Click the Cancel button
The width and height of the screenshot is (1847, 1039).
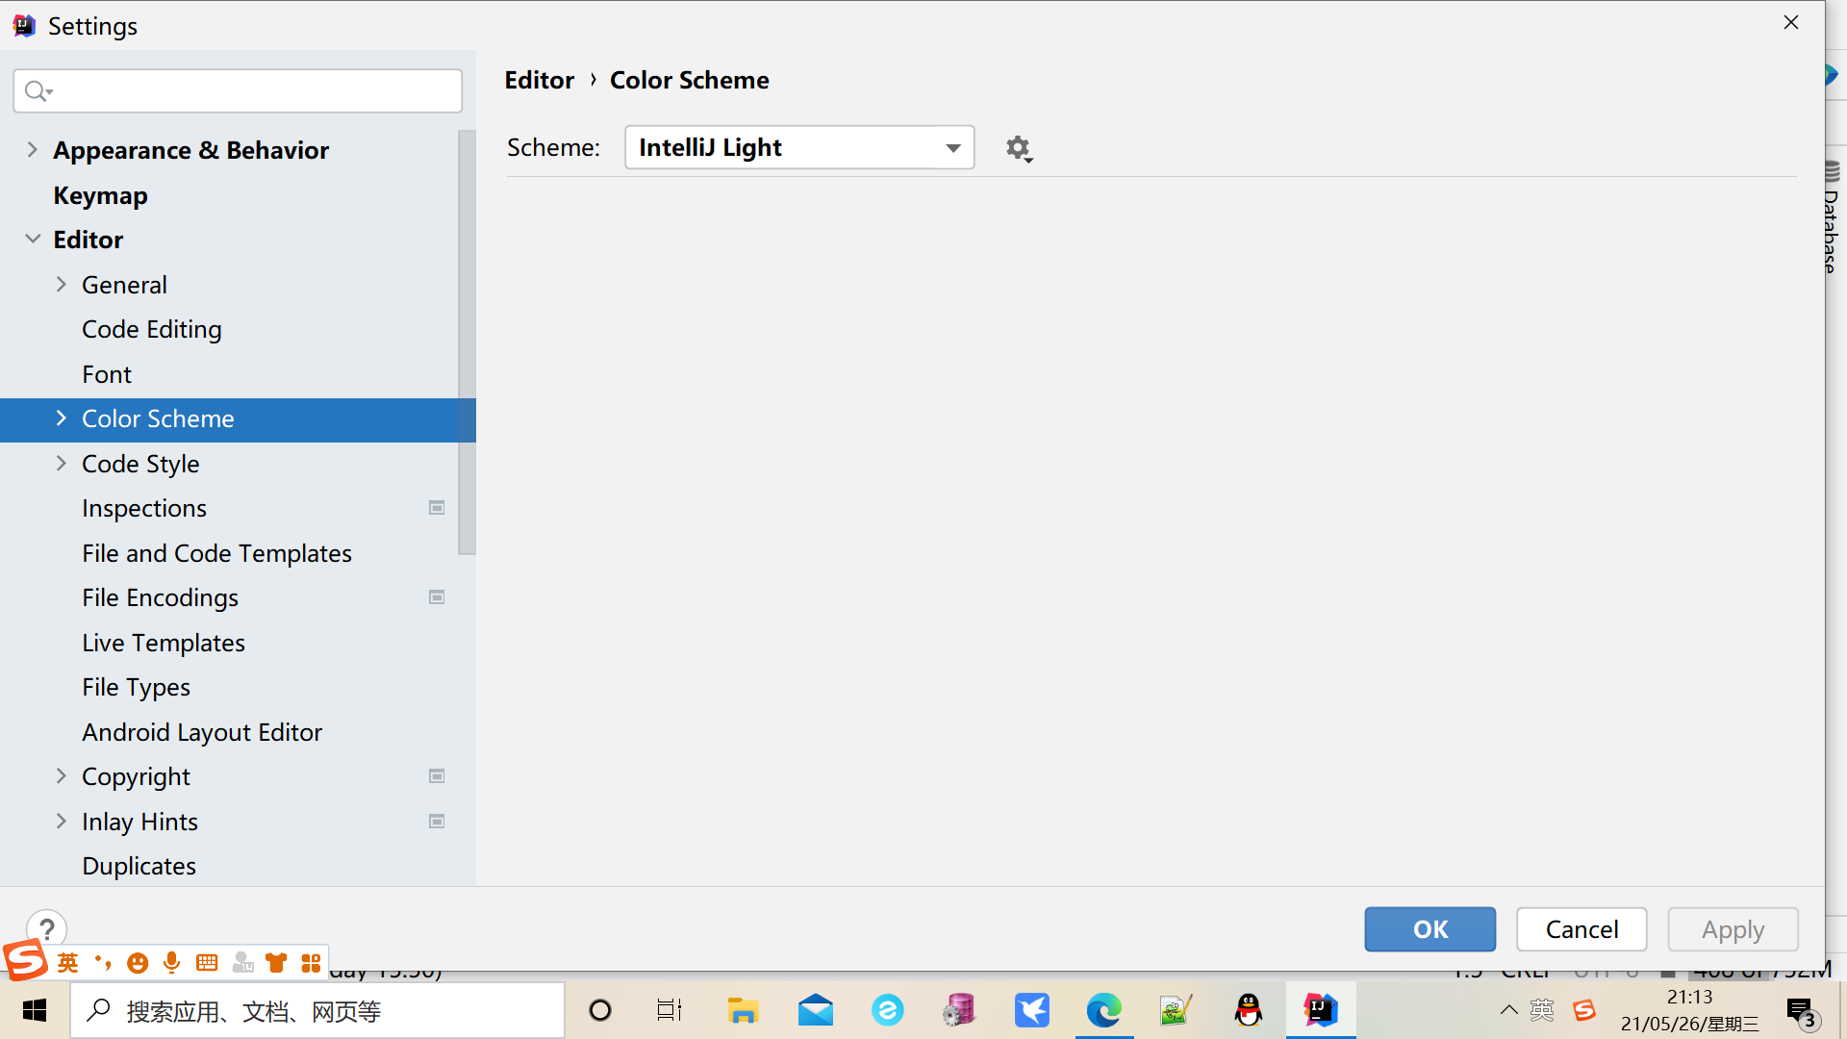1581,929
